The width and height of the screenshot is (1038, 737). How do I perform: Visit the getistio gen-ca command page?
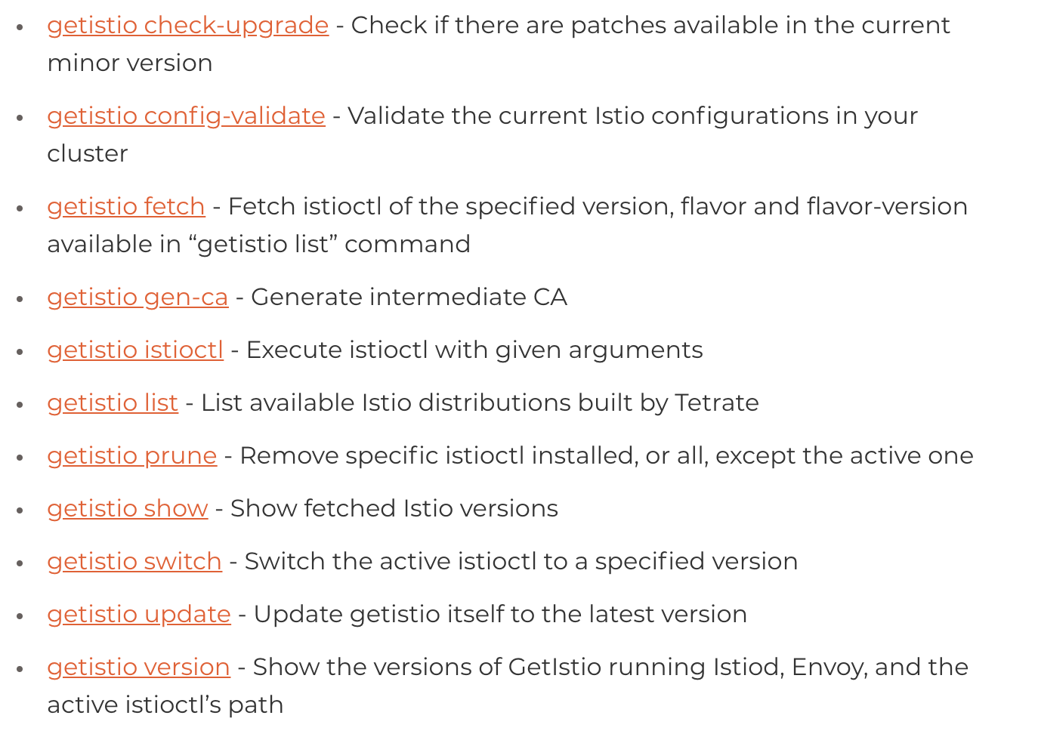pos(137,298)
